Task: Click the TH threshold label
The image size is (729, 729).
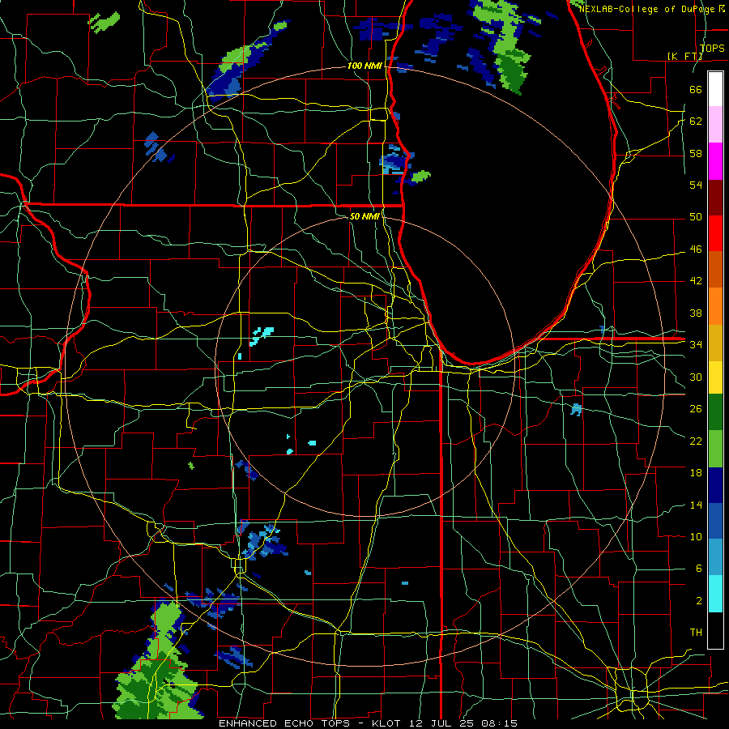Action: click(696, 633)
